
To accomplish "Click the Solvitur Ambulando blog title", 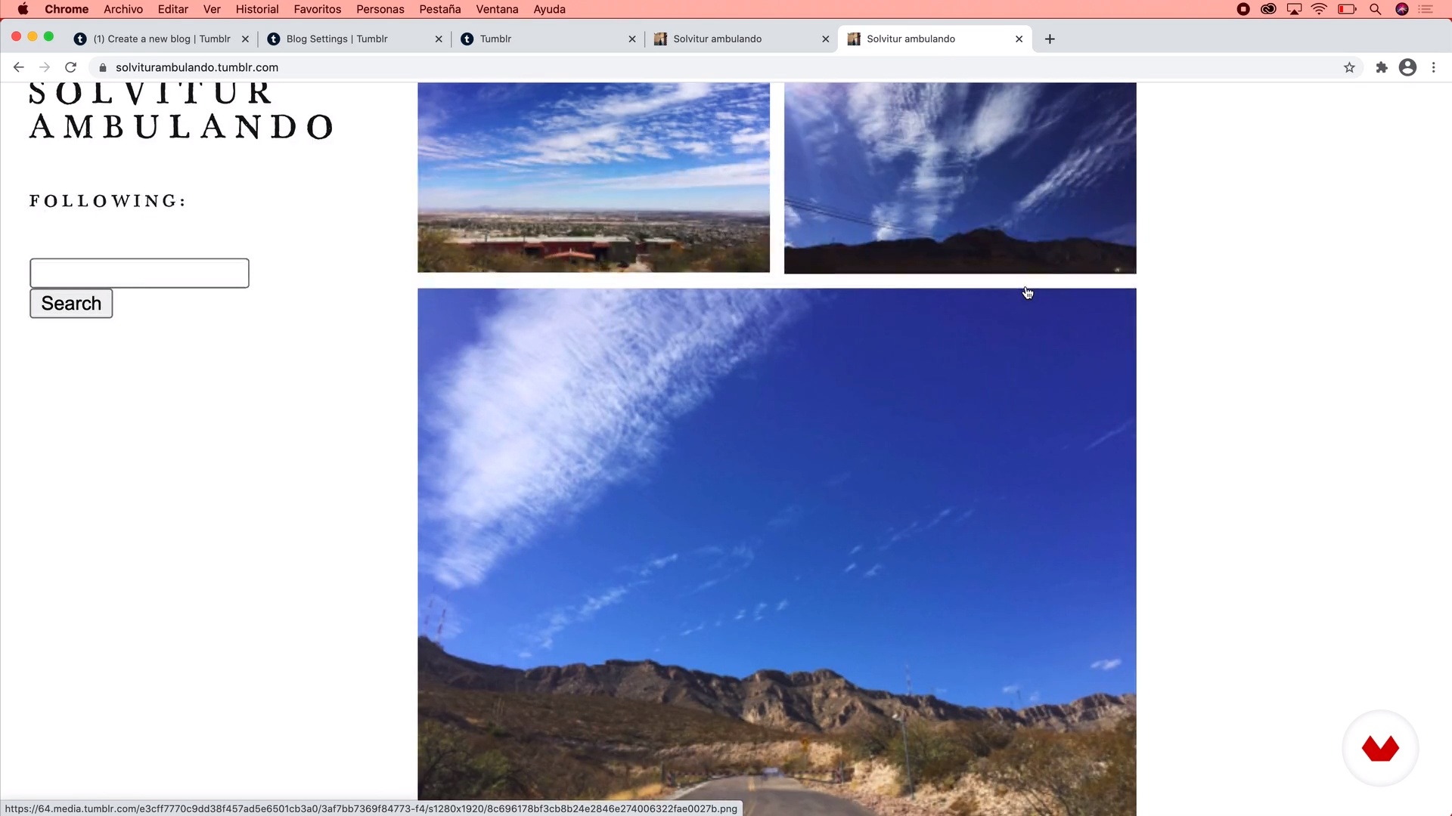I will (x=181, y=110).
